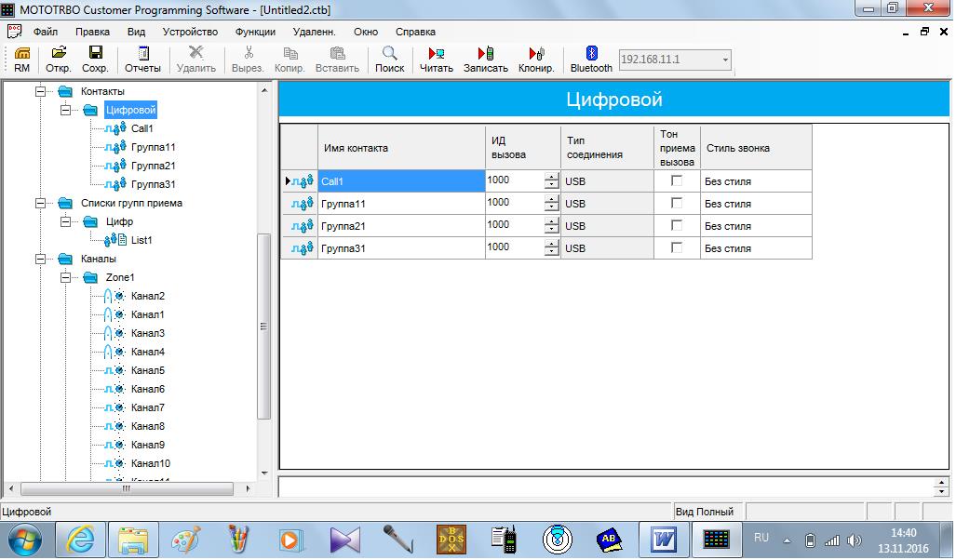Collapse the Zone1 tree node

tap(65, 277)
